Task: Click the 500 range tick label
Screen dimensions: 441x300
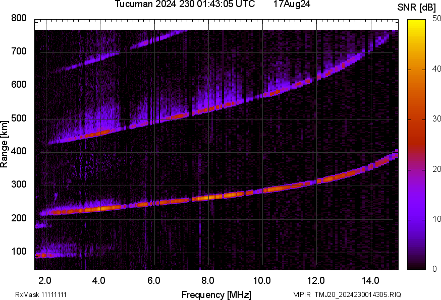Action: click(18, 119)
